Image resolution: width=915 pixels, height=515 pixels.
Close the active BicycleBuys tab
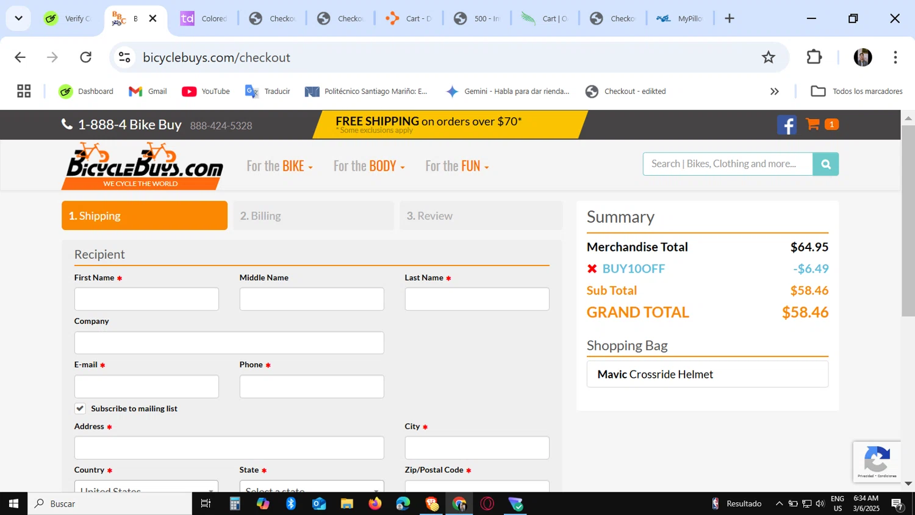coord(153,18)
